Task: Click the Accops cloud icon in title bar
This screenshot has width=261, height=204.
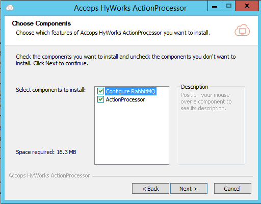Action: (10, 8)
